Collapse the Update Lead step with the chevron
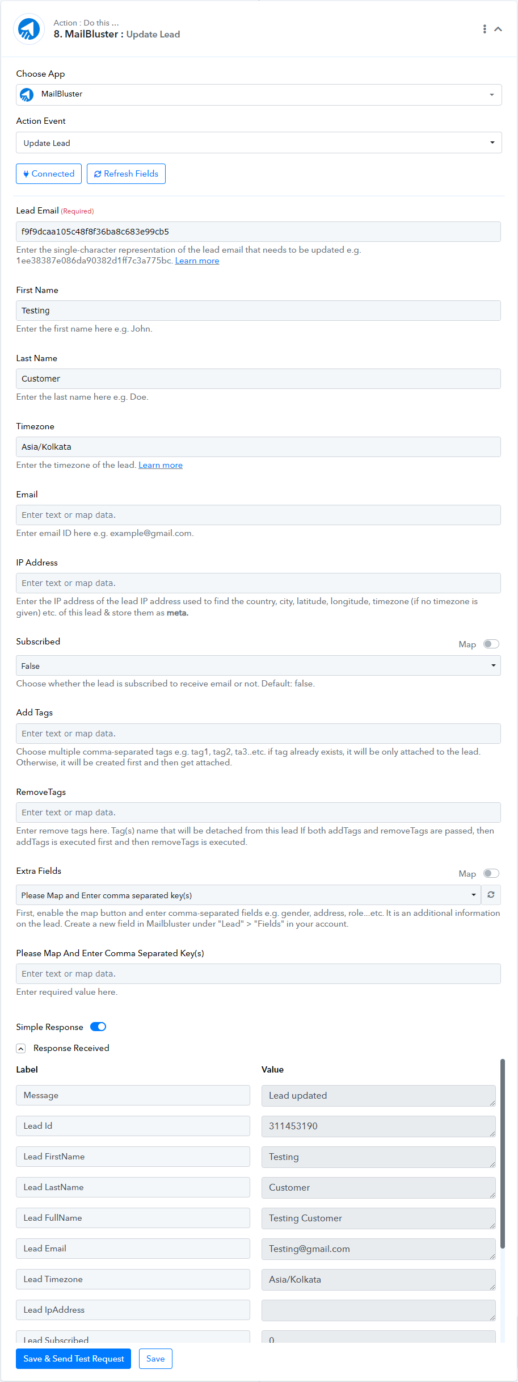 pos(498,29)
